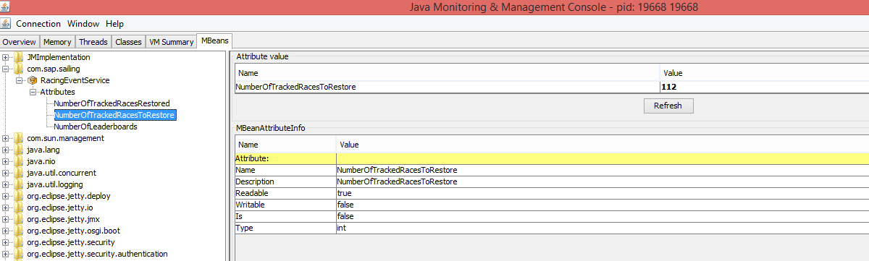Collapse the Attributes node under RacingEventService
Viewport: 869px width, 261px height.
click(x=33, y=92)
